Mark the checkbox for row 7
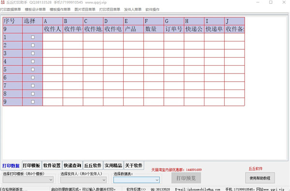Image resolution: width=290 pixels, height=191 pixels. click(33, 86)
